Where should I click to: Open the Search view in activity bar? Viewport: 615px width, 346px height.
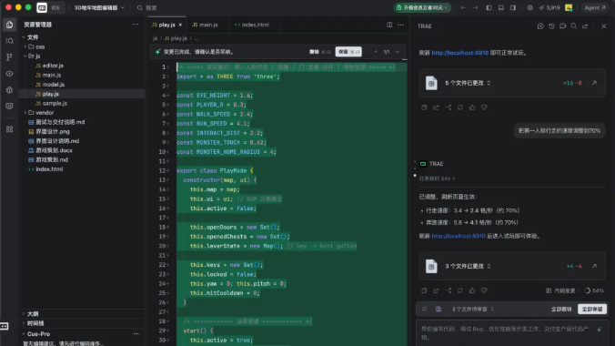point(9,41)
